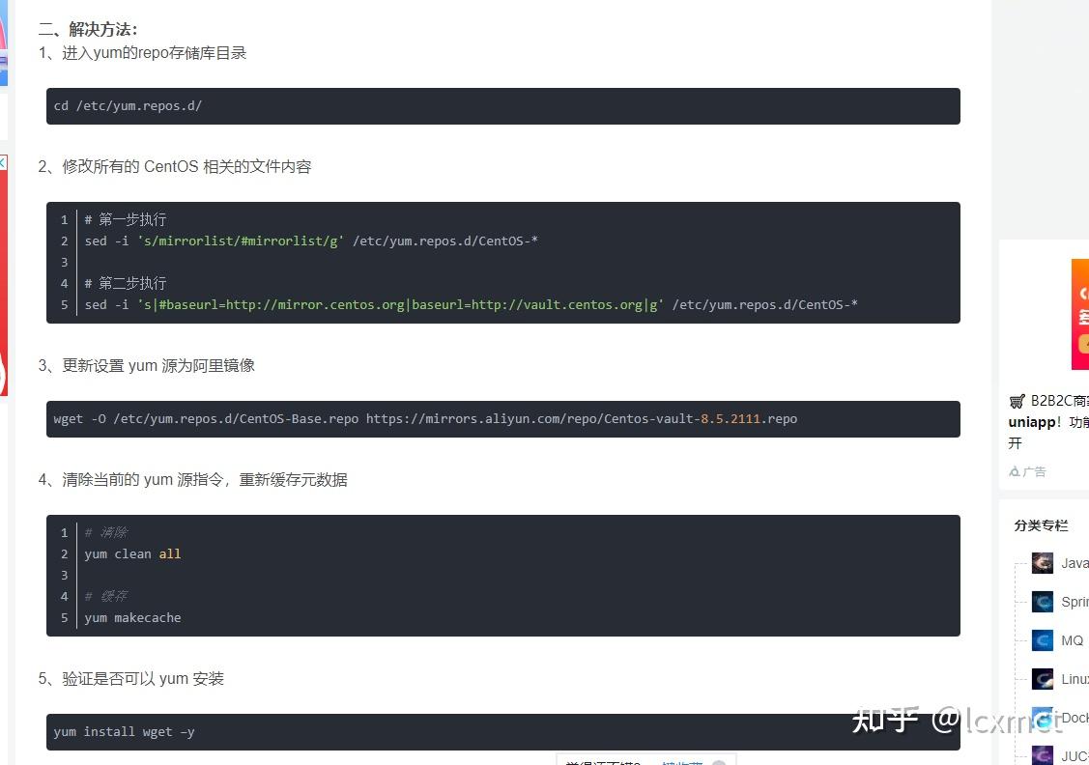Expand the Java entry in the category tree

point(1022,563)
